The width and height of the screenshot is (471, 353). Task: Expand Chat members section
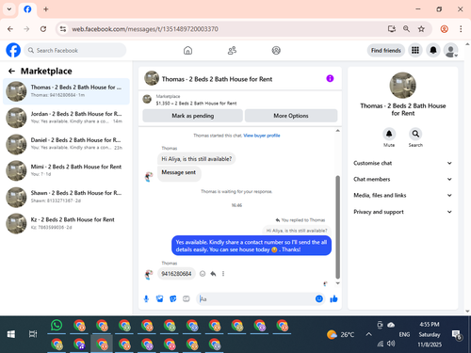click(402, 179)
